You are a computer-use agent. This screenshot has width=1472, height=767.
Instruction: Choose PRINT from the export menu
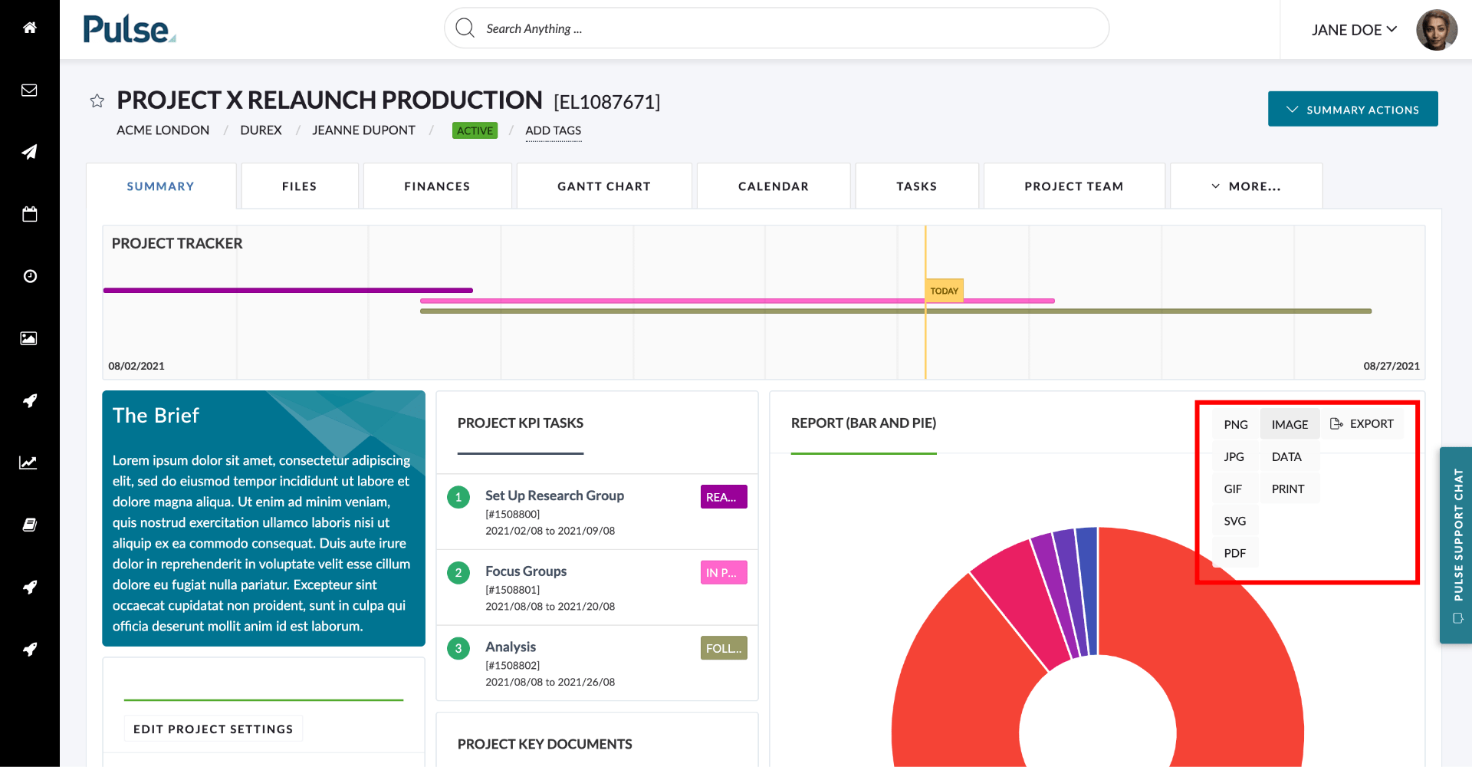[x=1290, y=489]
